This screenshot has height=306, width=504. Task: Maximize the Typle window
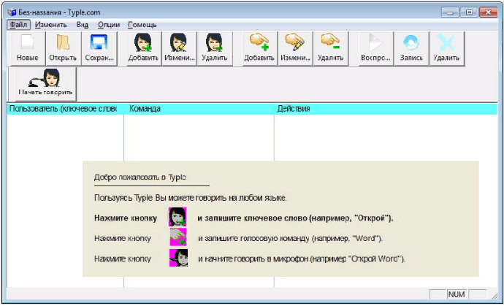(469, 12)
